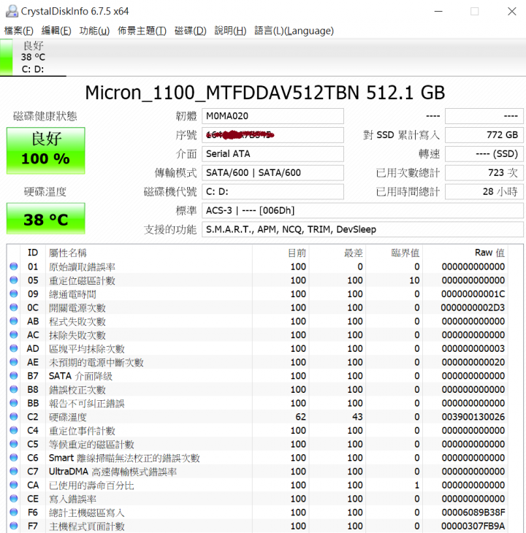
Task: Open the 佈景主題(T) menu
Action: 142,31
